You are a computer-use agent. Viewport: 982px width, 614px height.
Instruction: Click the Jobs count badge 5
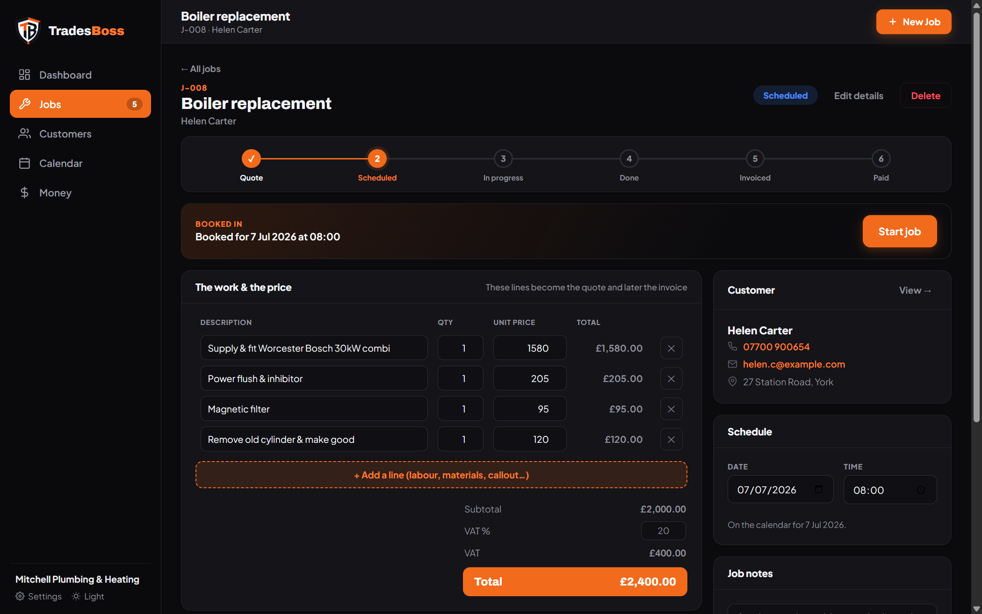pyautogui.click(x=134, y=104)
